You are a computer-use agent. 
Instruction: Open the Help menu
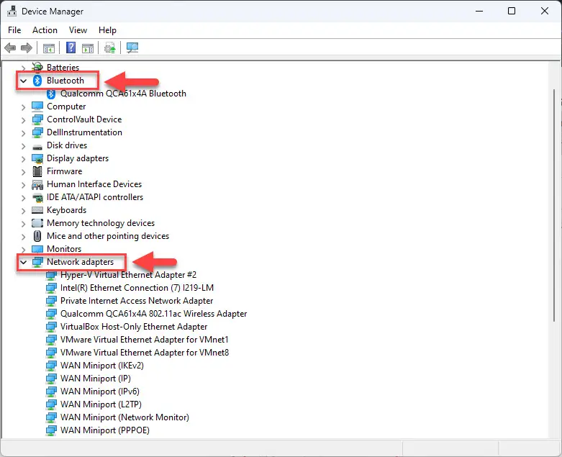point(107,30)
